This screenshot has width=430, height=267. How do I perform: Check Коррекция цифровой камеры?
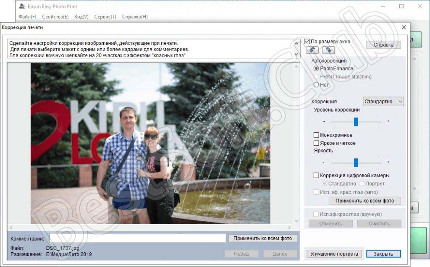click(316, 175)
